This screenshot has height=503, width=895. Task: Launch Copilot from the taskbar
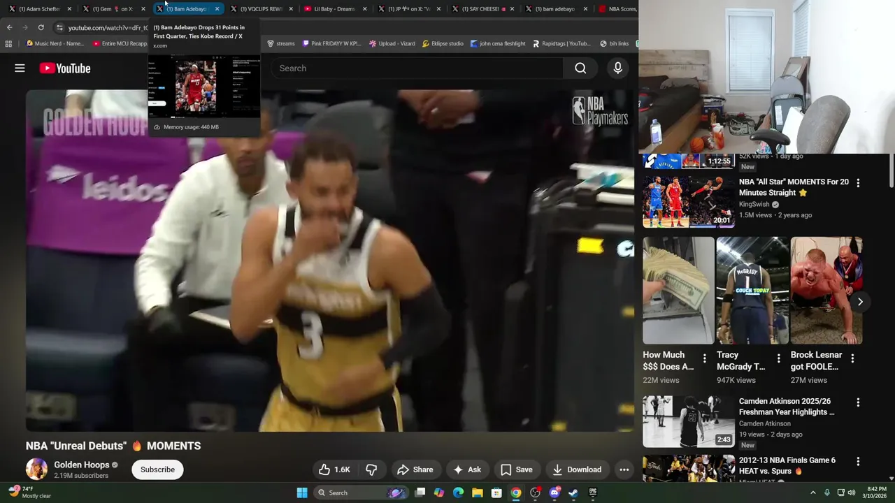click(439, 493)
